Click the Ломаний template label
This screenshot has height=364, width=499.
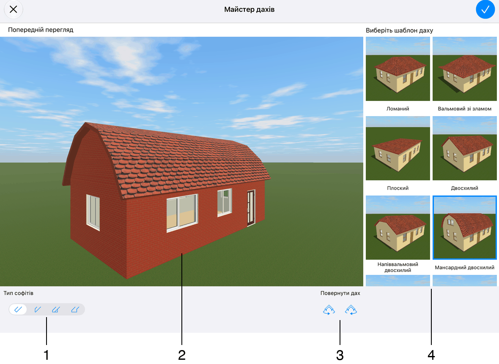398,109
